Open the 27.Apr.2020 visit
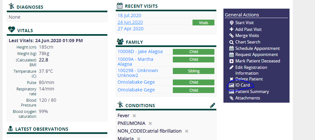This screenshot has height=140, width=315. [x=130, y=29]
